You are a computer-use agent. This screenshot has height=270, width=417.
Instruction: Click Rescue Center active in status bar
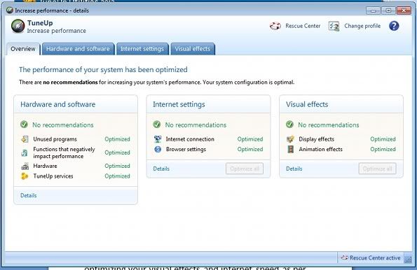pyautogui.click(x=375, y=258)
